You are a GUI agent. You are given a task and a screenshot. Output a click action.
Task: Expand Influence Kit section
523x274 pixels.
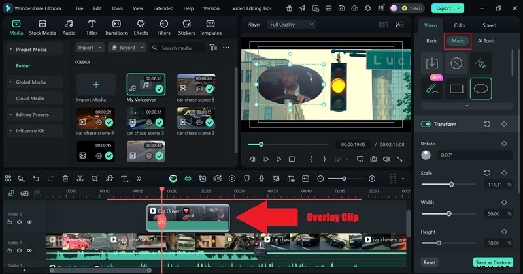(x=10, y=131)
